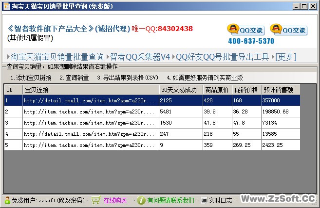Click menu 2.查询销量
The width and height of the screenshot is (320, 208).
pyautogui.click(x=75, y=78)
